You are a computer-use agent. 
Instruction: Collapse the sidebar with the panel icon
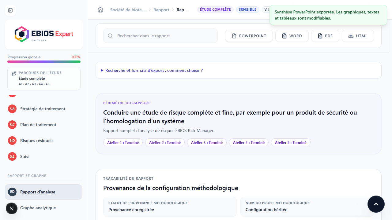10,10
